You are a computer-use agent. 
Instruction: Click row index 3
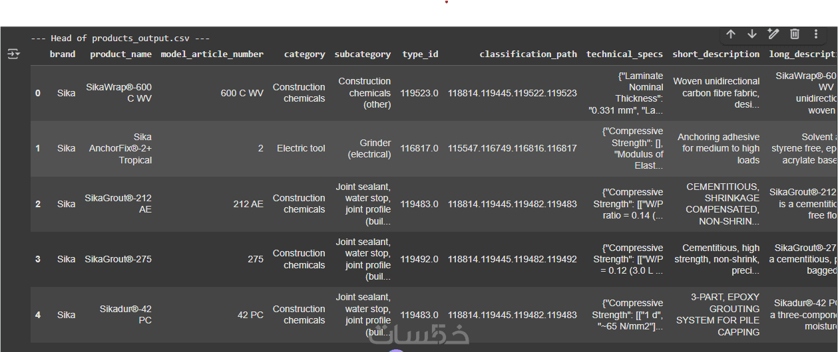(x=38, y=259)
